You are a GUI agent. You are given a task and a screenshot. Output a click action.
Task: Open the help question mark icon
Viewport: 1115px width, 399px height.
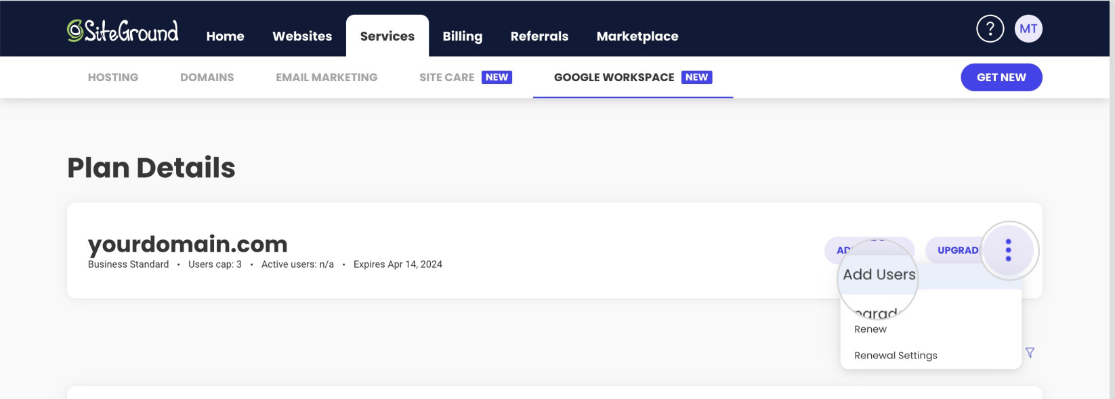click(x=990, y=28)
